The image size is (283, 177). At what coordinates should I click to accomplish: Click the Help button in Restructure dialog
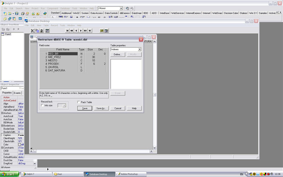click(x=134, y=108)
